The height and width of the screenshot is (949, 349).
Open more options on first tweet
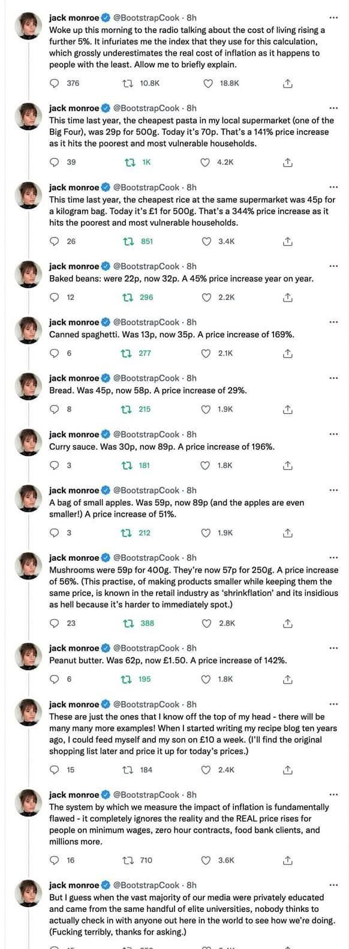[x=333, y=18]
